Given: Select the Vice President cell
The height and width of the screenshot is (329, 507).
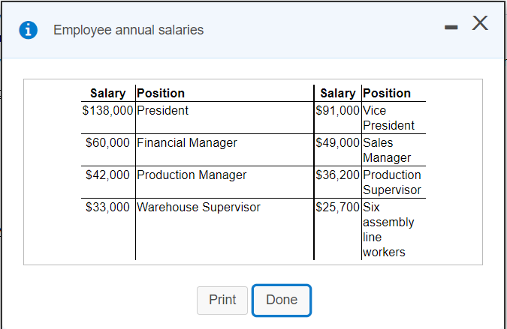Looking at the screenshot, I should pos(388,118).
